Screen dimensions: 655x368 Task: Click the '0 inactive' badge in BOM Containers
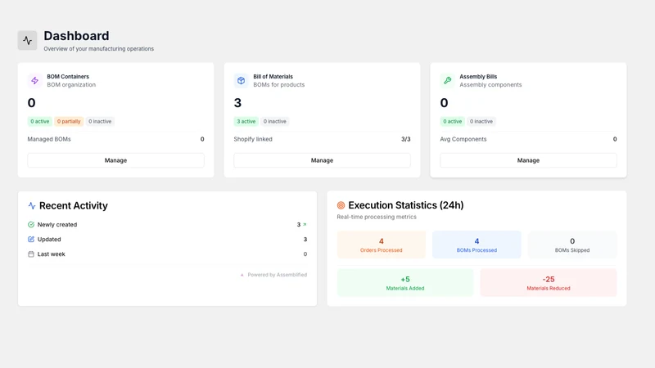[x=100, y=121]
